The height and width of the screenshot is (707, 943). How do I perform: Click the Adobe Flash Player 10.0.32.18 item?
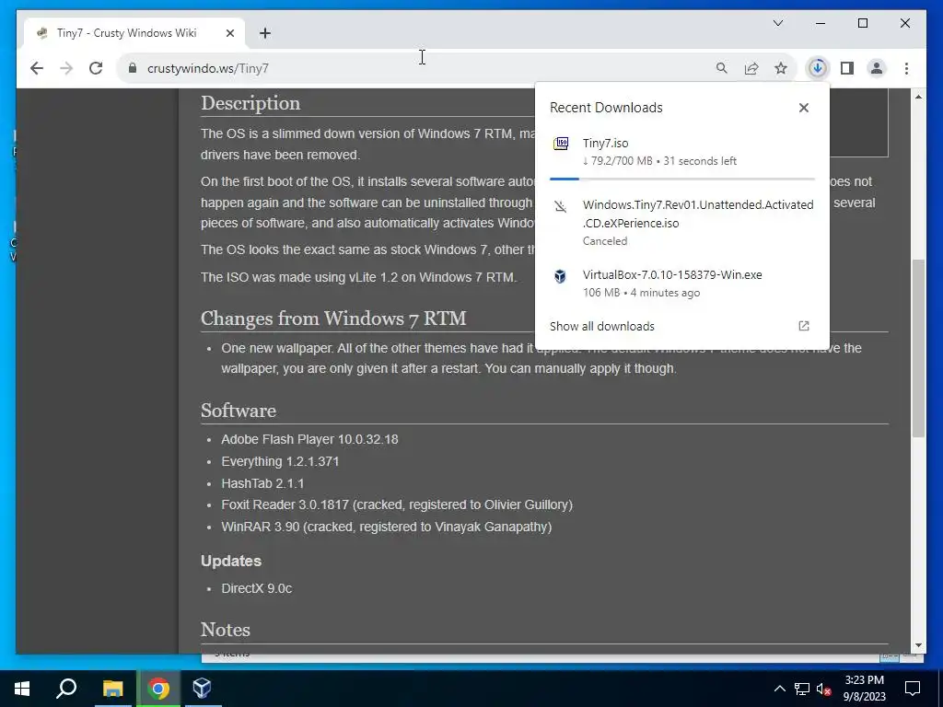309,439
